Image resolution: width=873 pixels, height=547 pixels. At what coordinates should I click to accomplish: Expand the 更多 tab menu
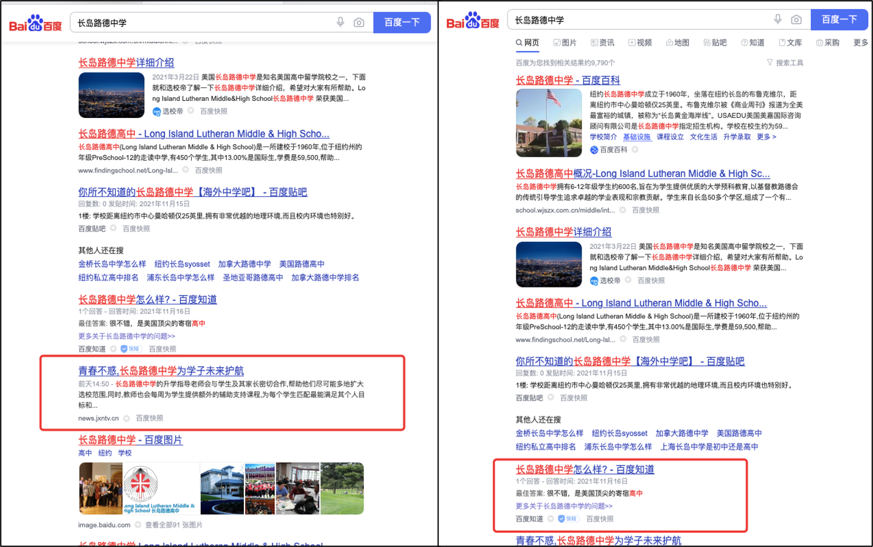click(861, 43)
